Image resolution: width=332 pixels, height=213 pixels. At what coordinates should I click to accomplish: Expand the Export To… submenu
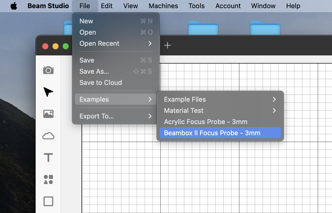(x=116, y=116)
